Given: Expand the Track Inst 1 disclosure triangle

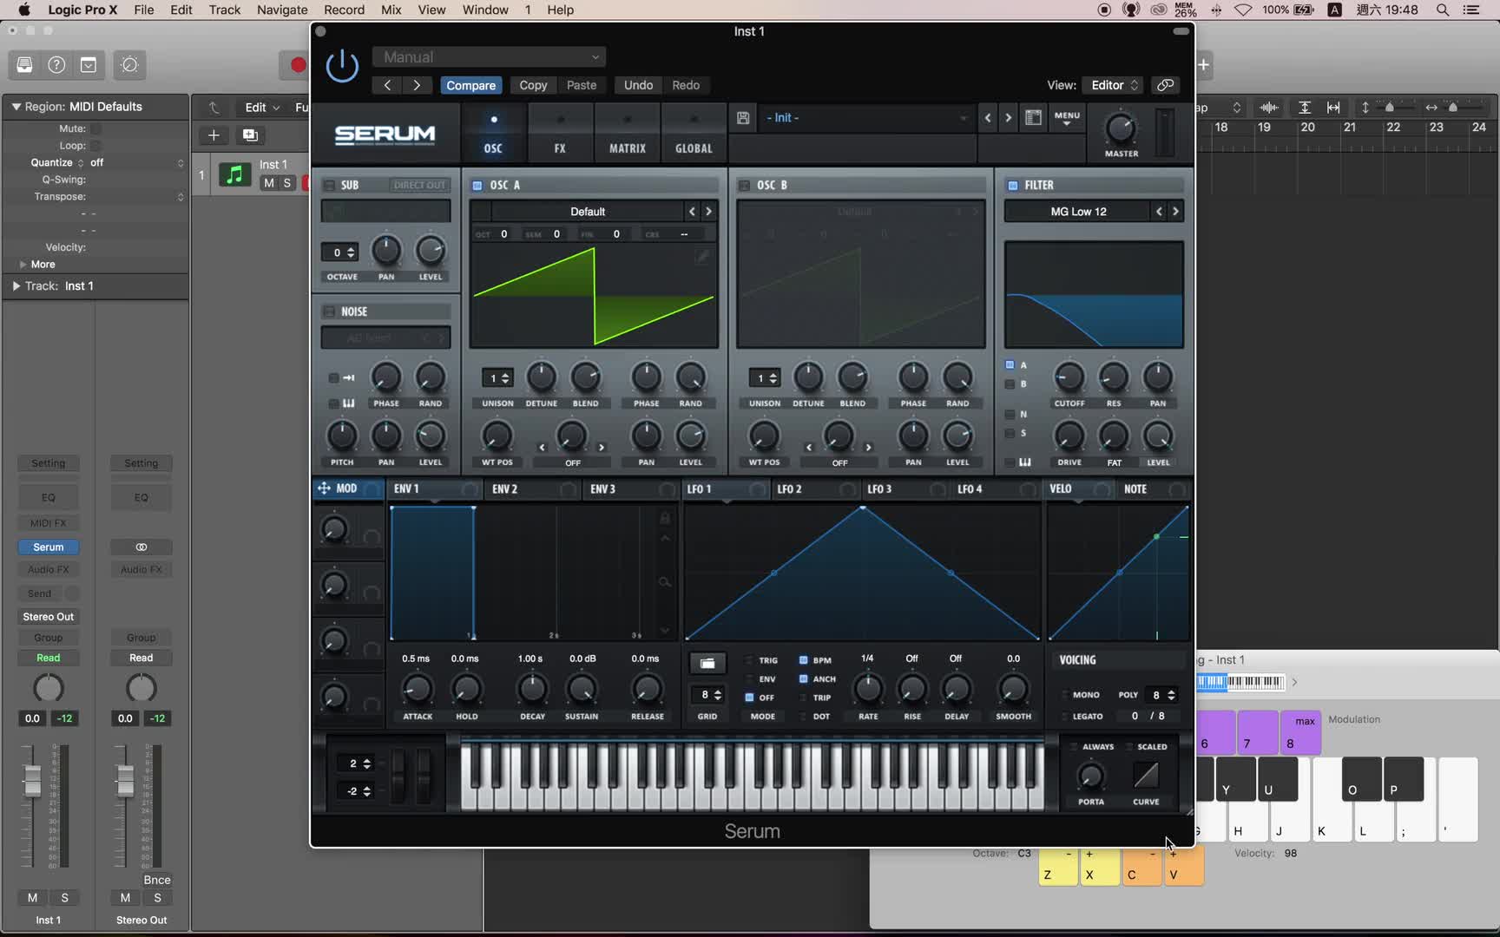Looking at the screenshot, I should point(16,286).
